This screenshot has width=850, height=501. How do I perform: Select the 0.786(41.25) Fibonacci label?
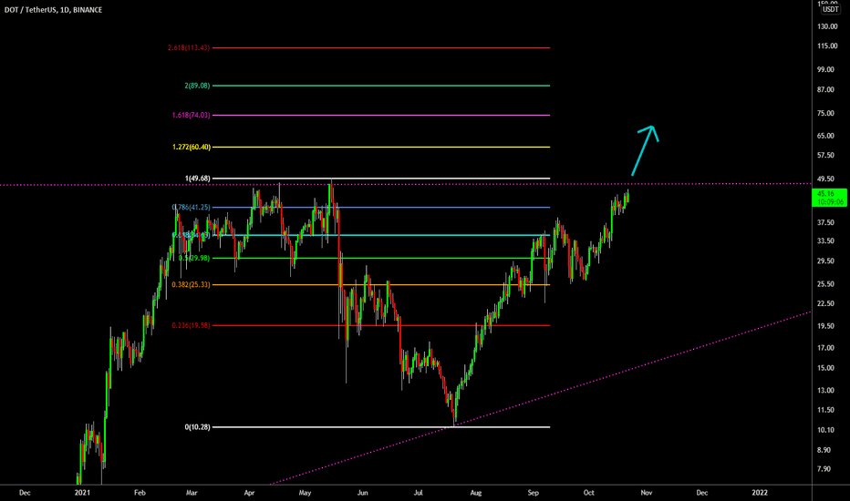click(191, 207)
